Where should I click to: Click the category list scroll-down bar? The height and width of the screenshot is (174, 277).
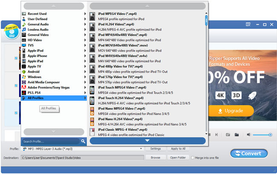click(54, 132)
